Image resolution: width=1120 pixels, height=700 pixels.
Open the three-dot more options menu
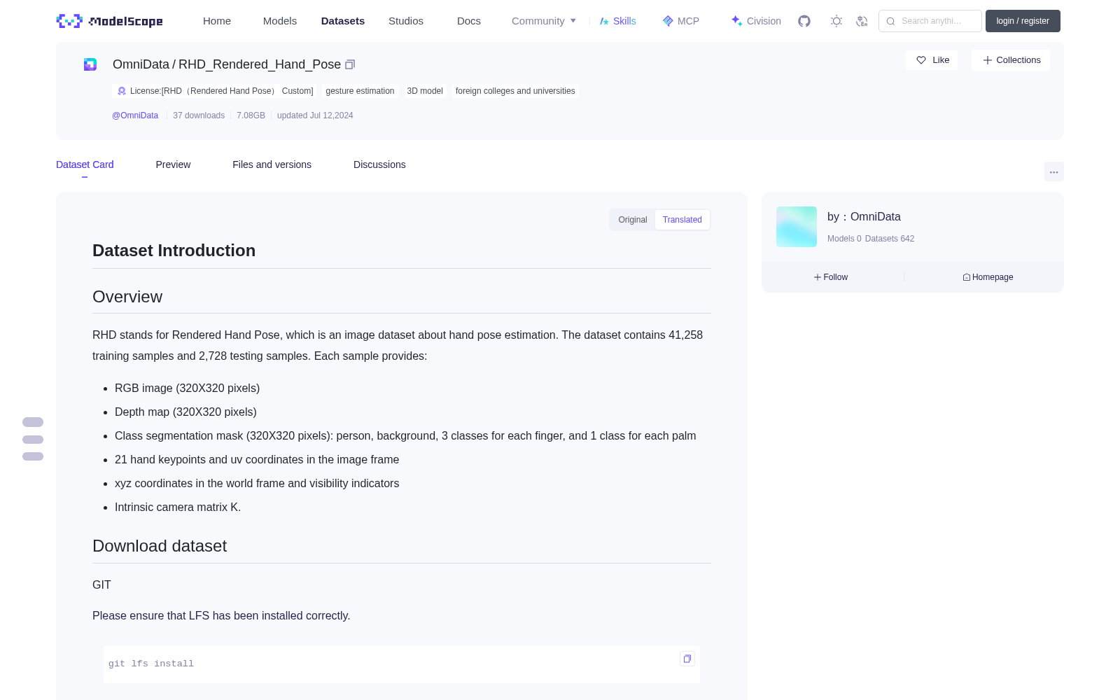click(x=1053, y=171)
